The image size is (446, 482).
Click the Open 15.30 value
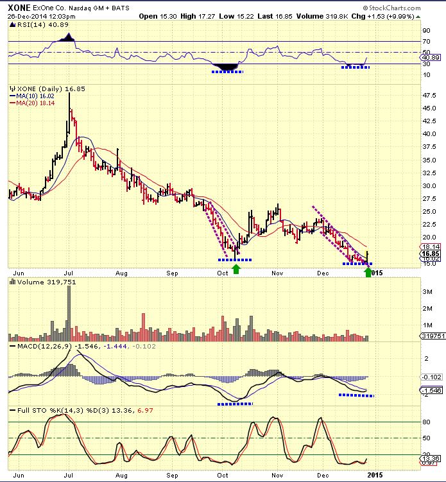158,16
